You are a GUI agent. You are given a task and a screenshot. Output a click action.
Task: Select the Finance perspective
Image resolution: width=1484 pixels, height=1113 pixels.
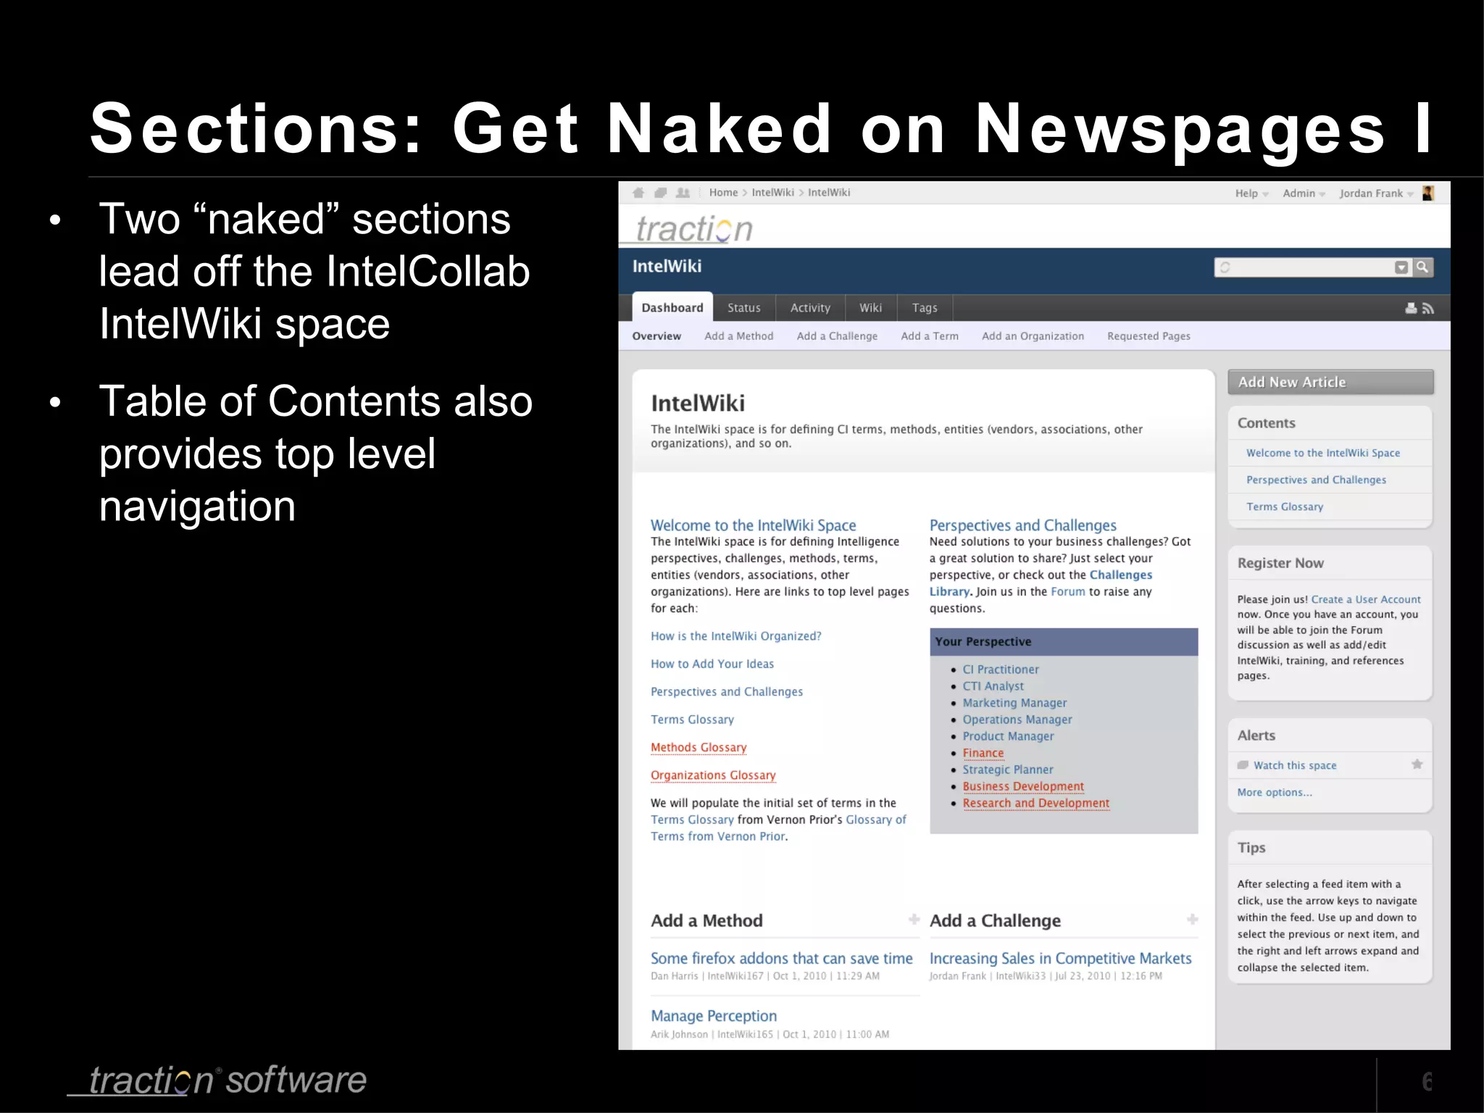coord(983,753)
